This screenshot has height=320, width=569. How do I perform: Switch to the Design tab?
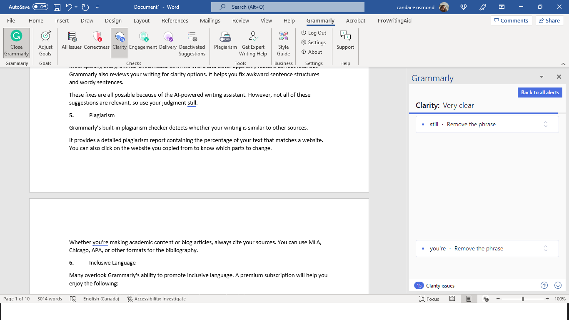pyautogui.click(x=113, y=20)
